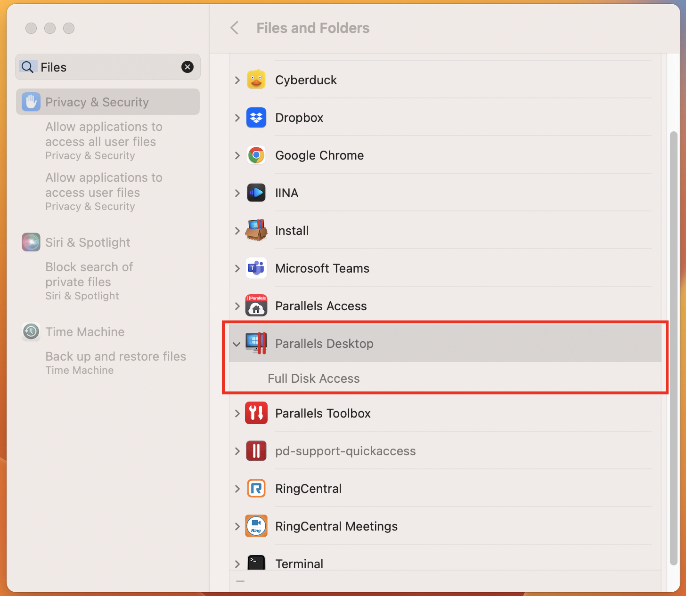686x596 pixels.
Task: Expand the Parallels Access row
Action: [237, 306]
